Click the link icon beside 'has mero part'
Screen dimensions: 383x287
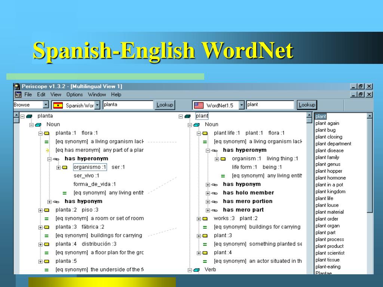click(x=214, y=210)
